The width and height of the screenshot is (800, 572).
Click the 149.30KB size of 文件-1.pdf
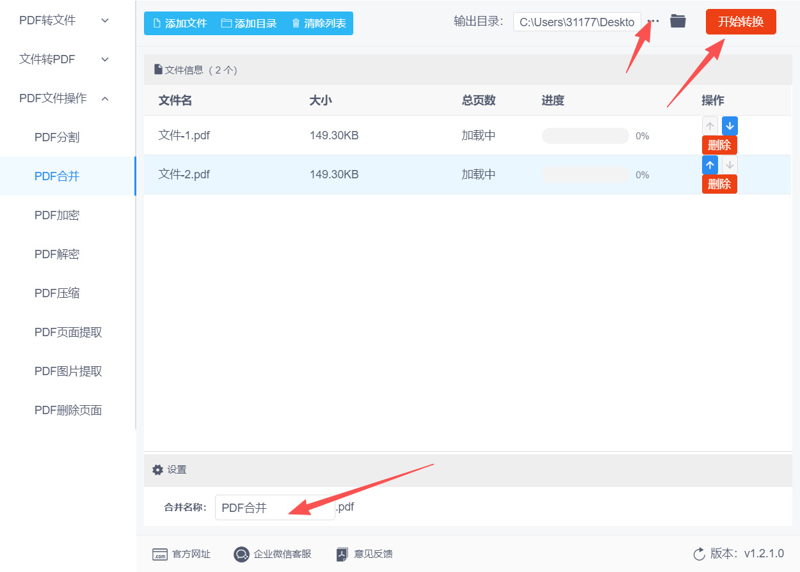[334, 135]
